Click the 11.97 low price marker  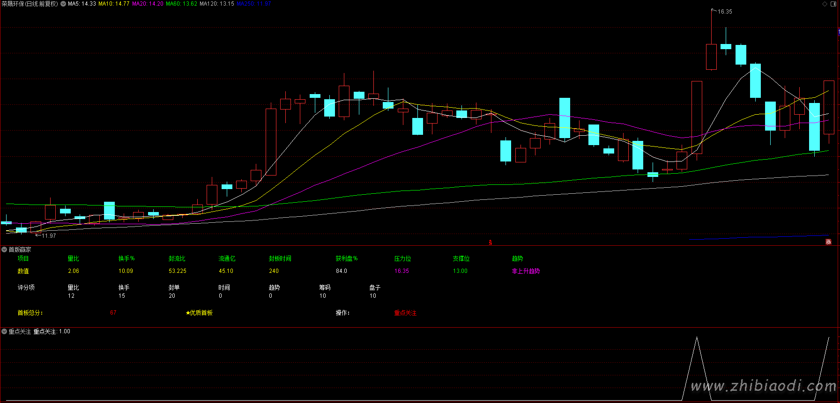pyautogui.click(x=48, y=235)
